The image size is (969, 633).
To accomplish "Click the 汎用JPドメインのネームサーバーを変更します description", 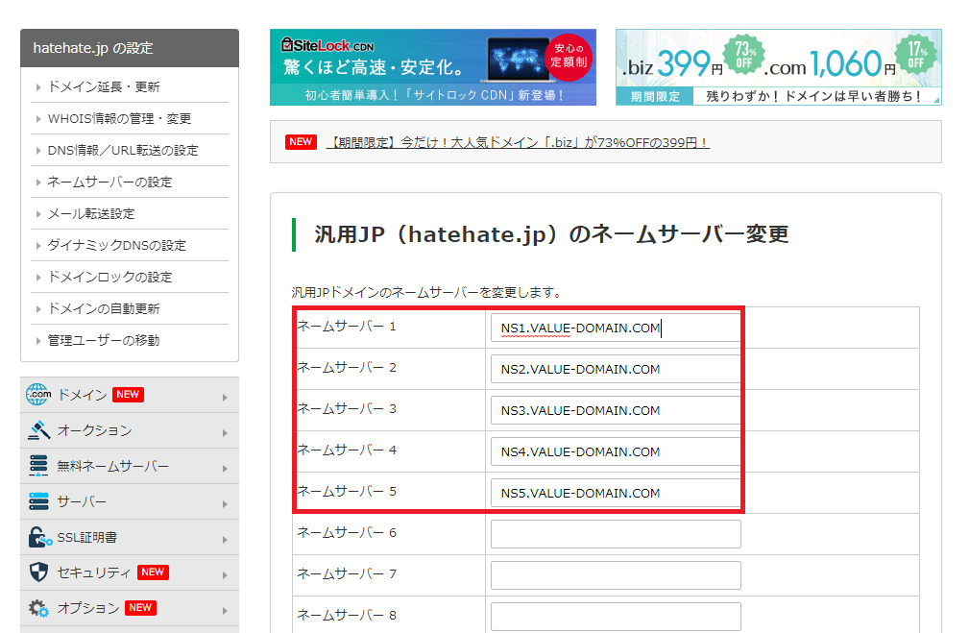I will pos(427,292).
